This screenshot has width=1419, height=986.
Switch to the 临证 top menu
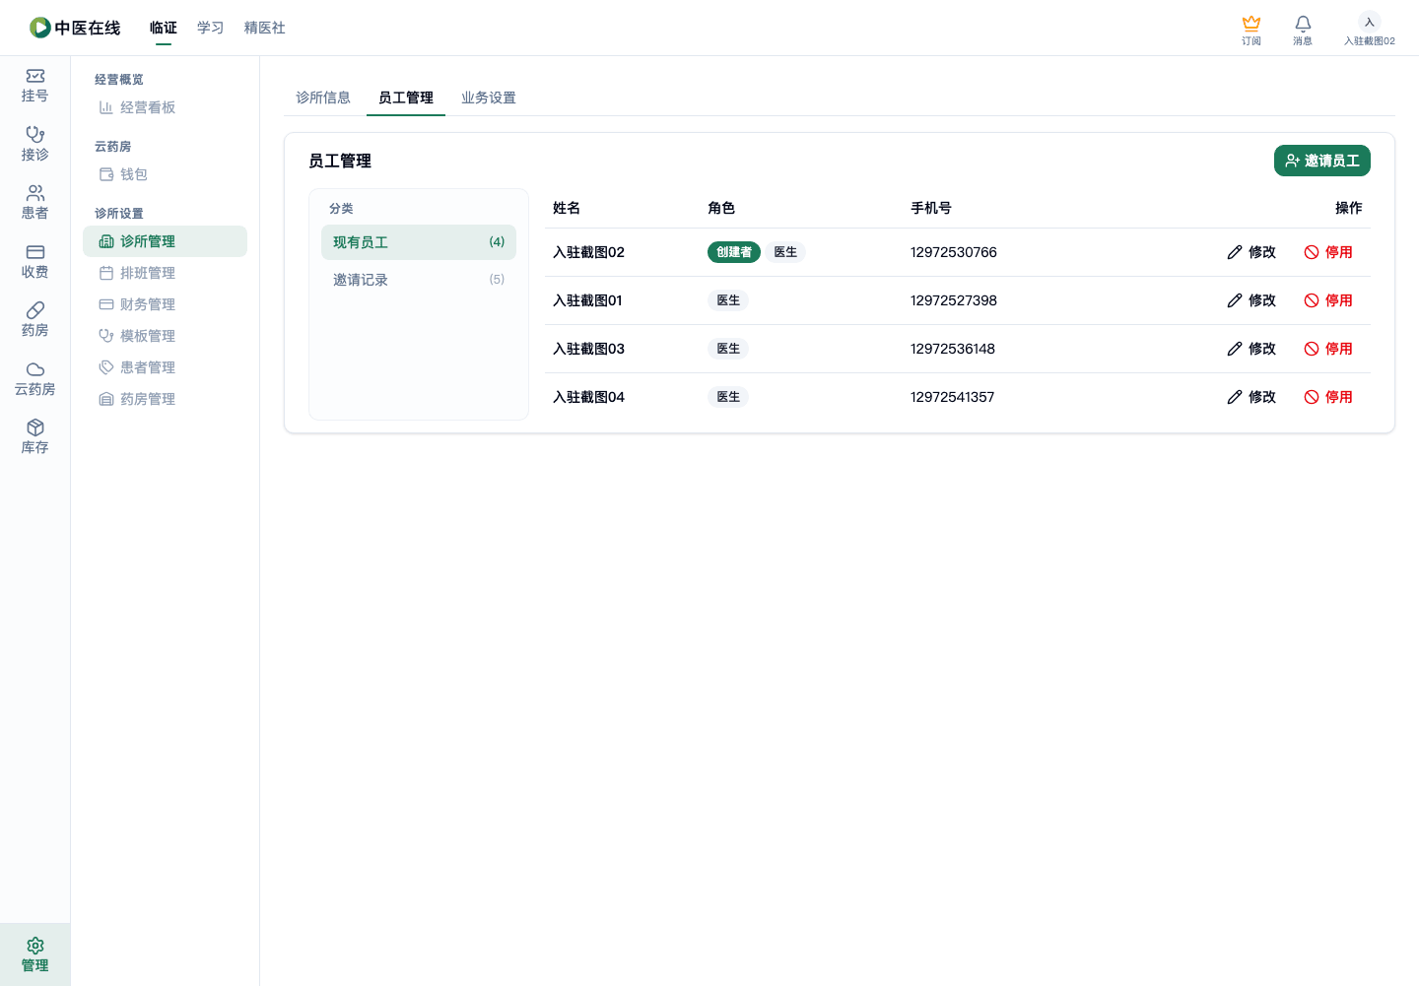164,28
